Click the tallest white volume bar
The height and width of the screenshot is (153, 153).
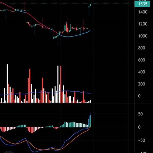click(7, 83)
